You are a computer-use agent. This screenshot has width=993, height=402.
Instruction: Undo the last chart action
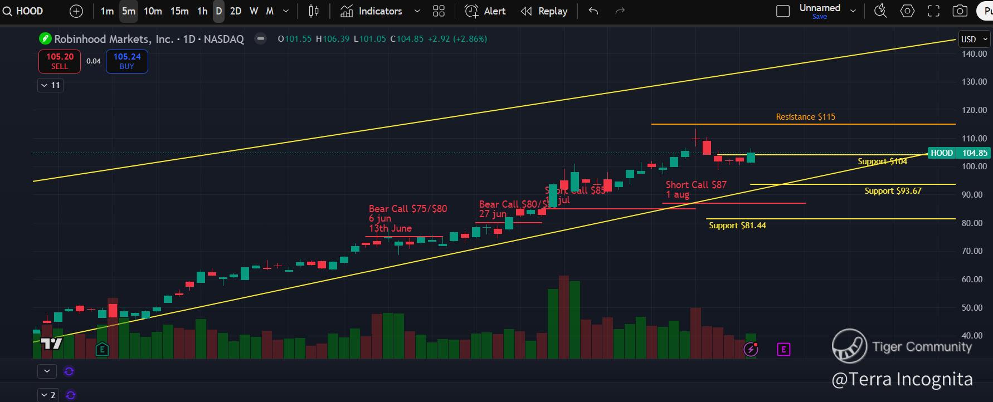coord(593,11)
